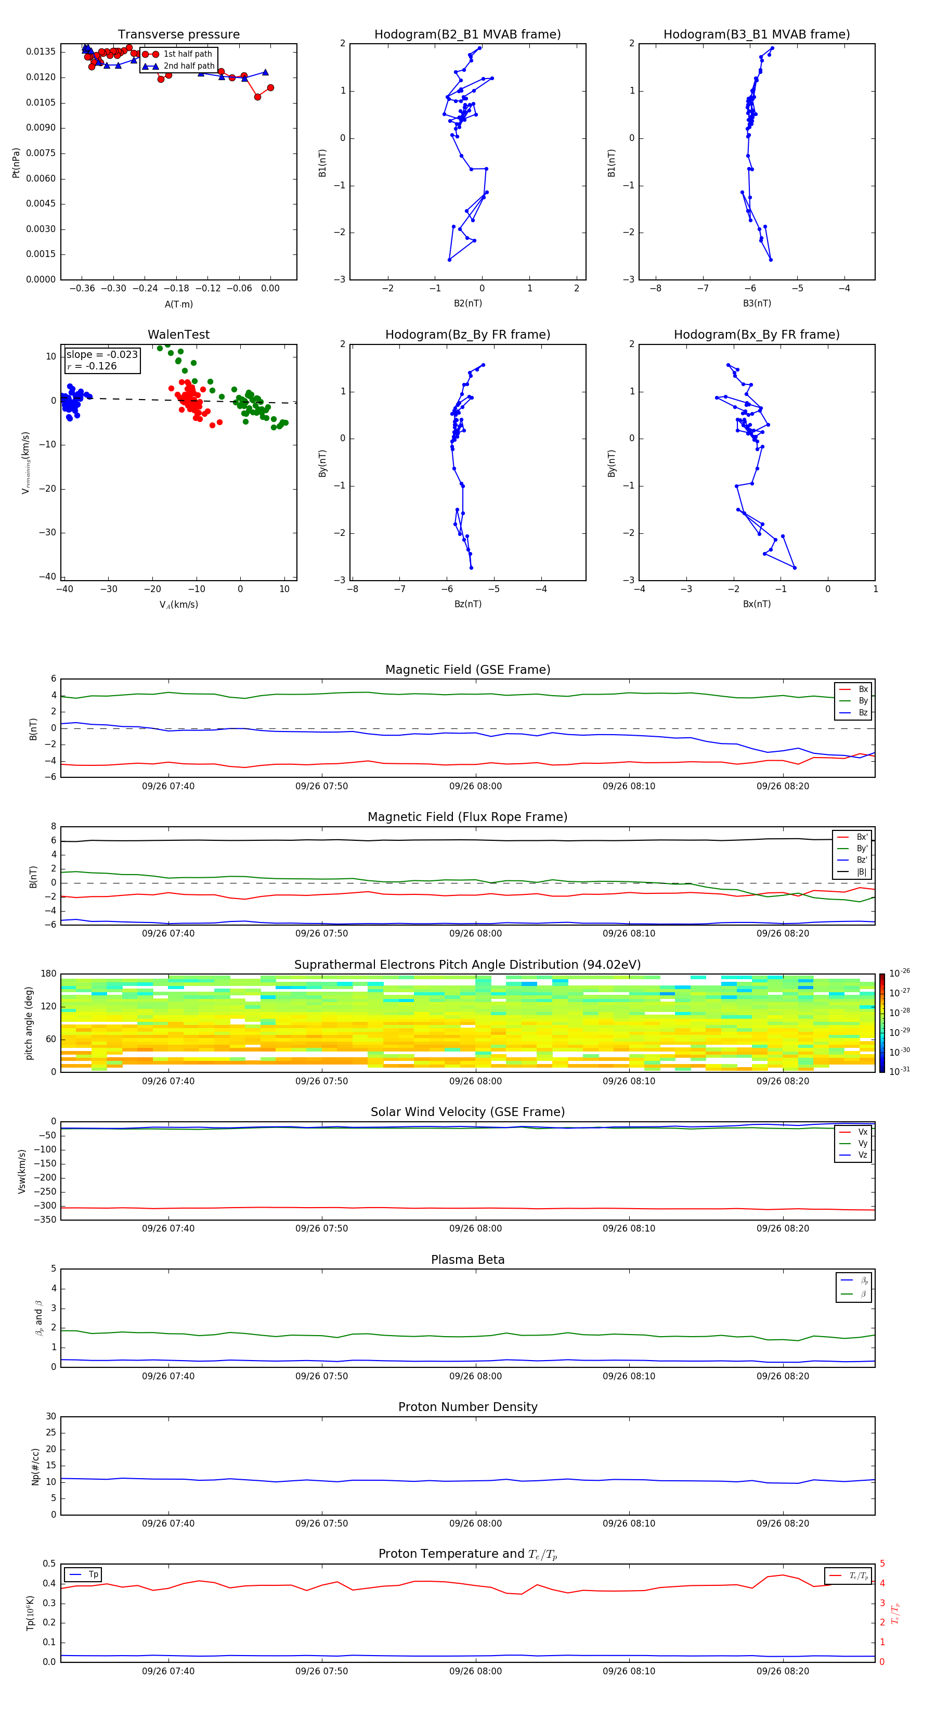The width and height of the screenshot is (936, 1717).
Task: Click the 'B2(nT)' x-axis label
Action: coord(467,303)
